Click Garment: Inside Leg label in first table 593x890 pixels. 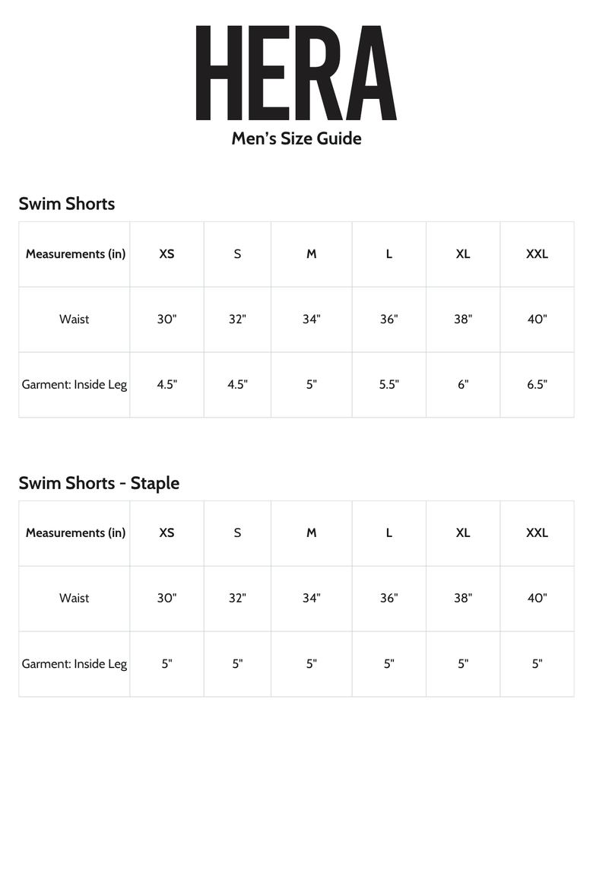[x=75, y=384]
